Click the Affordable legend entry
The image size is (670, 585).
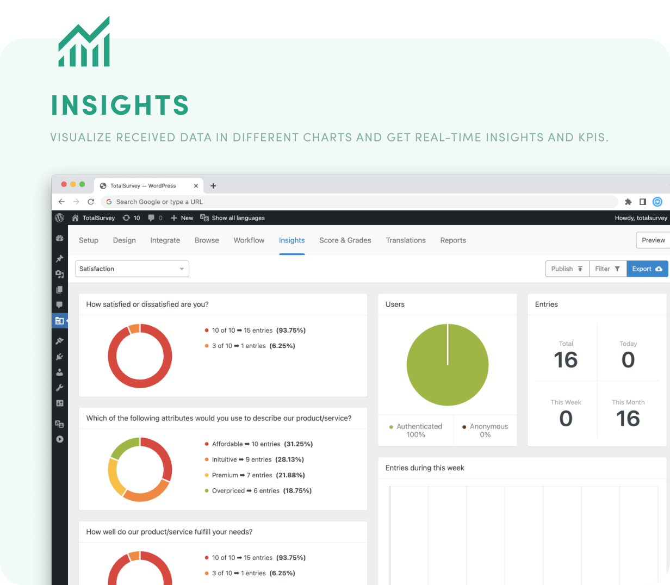point(259,444)
